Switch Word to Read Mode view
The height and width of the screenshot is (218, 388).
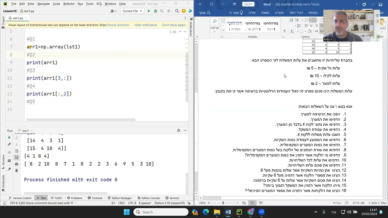pos(261,203)
